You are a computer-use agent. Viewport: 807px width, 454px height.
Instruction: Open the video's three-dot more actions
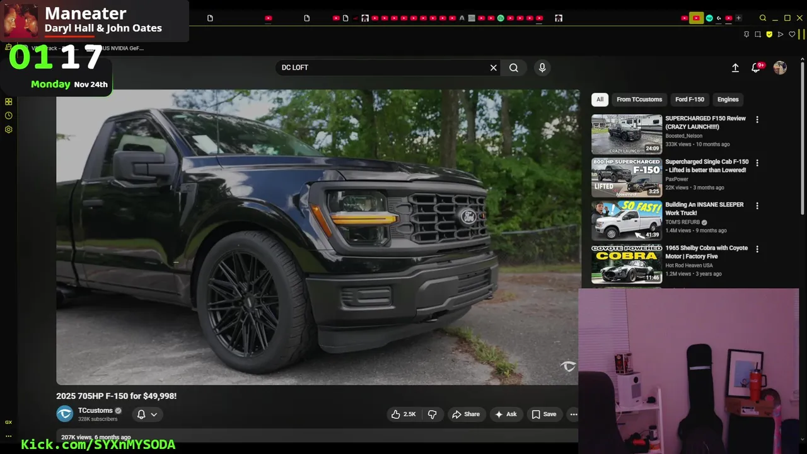[x=573, y=414]
